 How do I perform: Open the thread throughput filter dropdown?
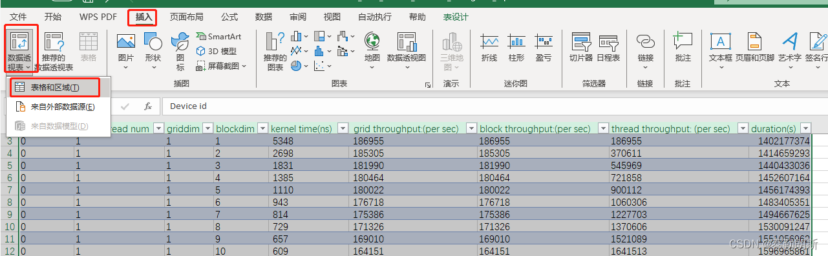click(743, 128)
